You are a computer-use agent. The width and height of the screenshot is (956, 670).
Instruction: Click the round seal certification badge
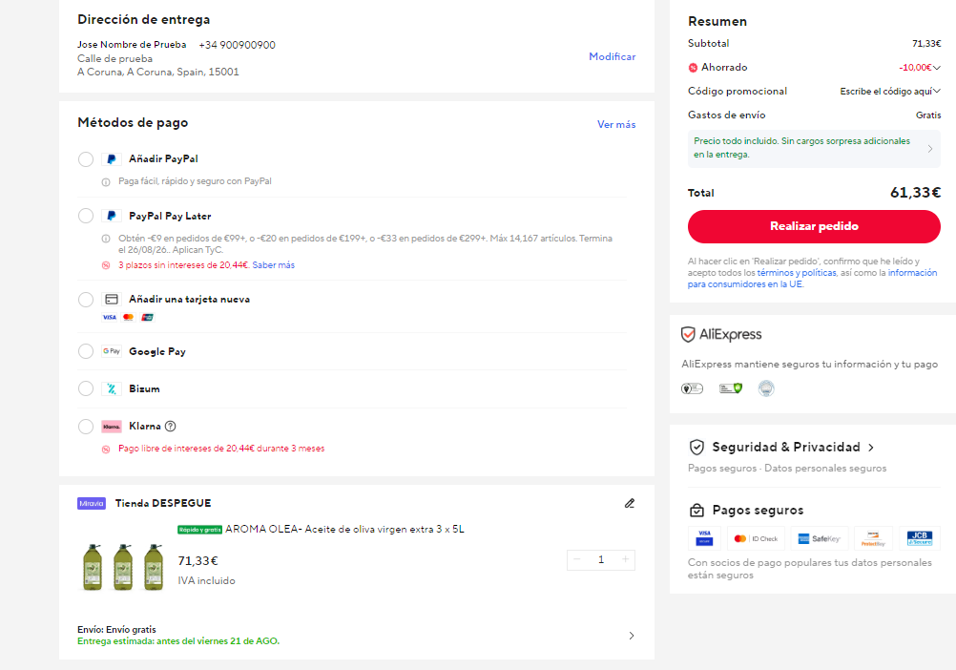coord(766,388)
